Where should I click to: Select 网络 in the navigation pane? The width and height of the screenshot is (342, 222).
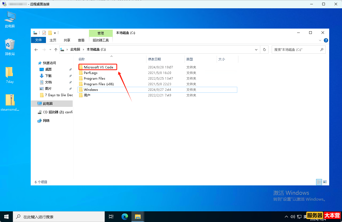(46, 121)
